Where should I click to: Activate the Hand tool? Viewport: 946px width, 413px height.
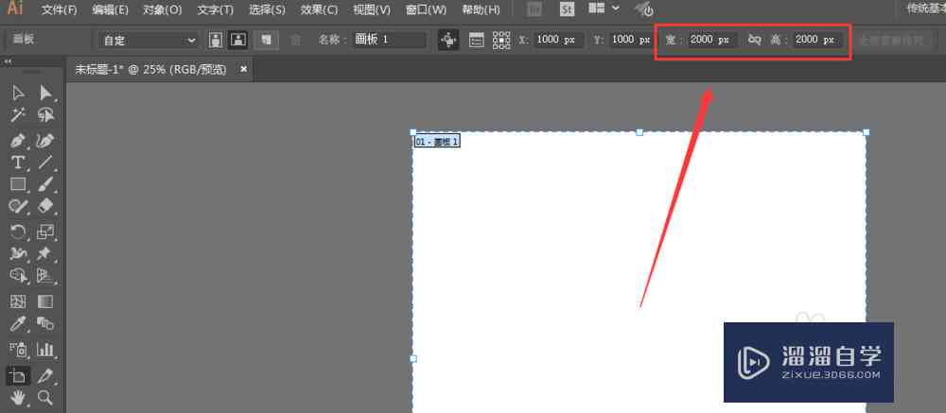[18, 397]
